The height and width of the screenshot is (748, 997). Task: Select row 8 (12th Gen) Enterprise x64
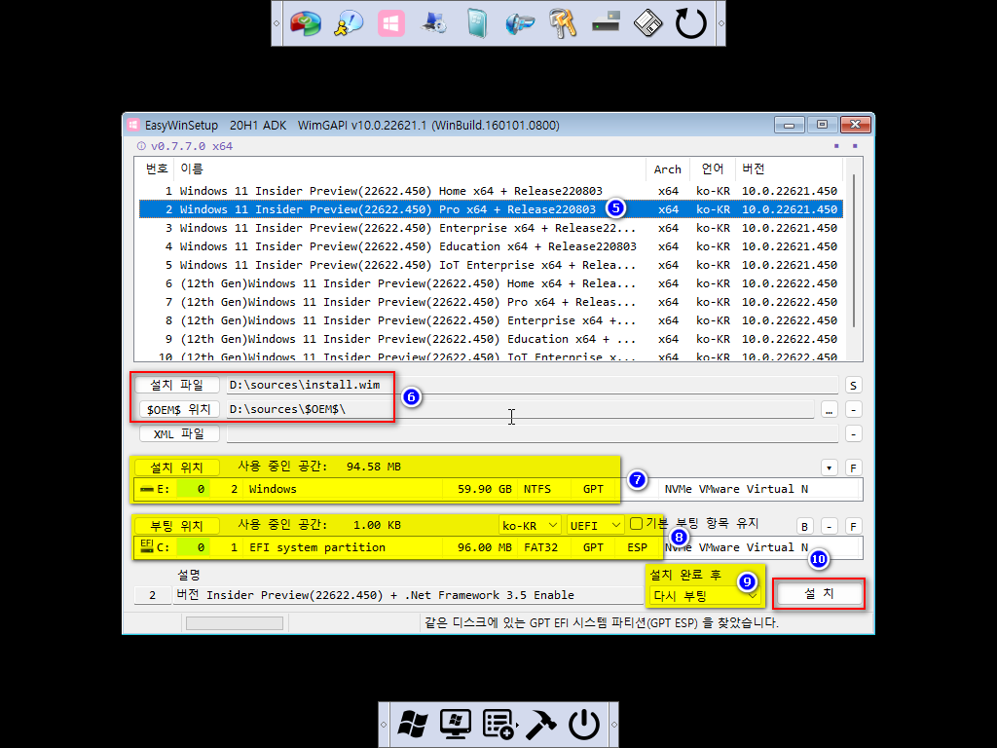(491, 319)
